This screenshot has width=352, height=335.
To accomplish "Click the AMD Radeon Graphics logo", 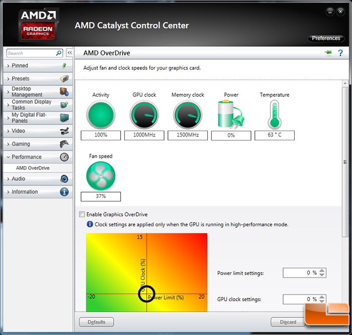I will [38, 25].
